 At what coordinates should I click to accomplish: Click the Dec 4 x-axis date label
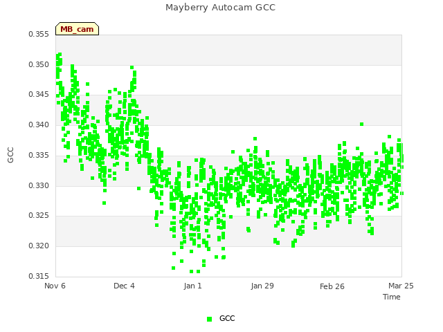[124, 286]
